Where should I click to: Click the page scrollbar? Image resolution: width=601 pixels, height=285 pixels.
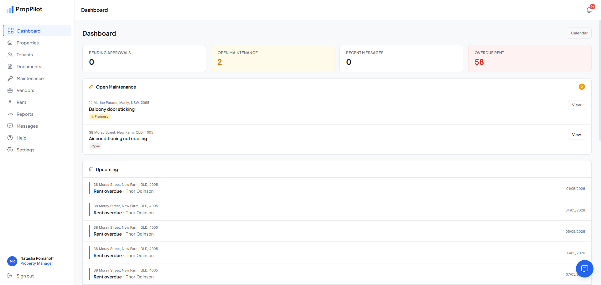(599, 80)
